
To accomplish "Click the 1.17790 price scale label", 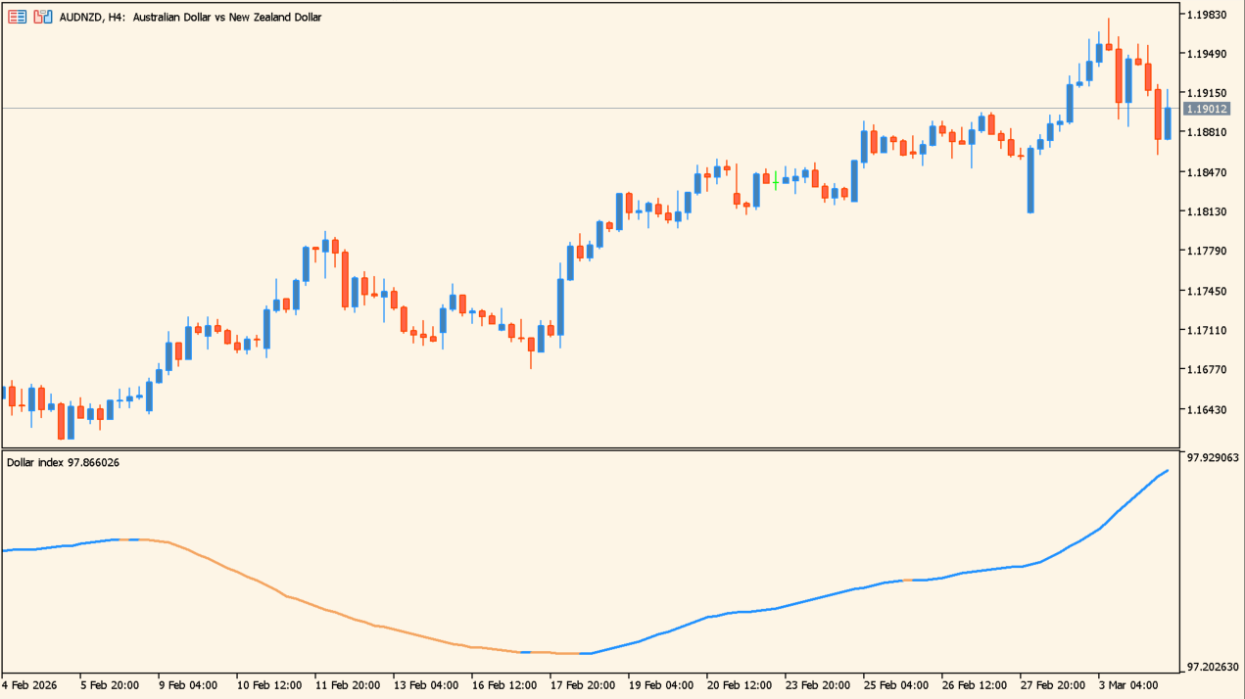I will (x=1207, y=252).
